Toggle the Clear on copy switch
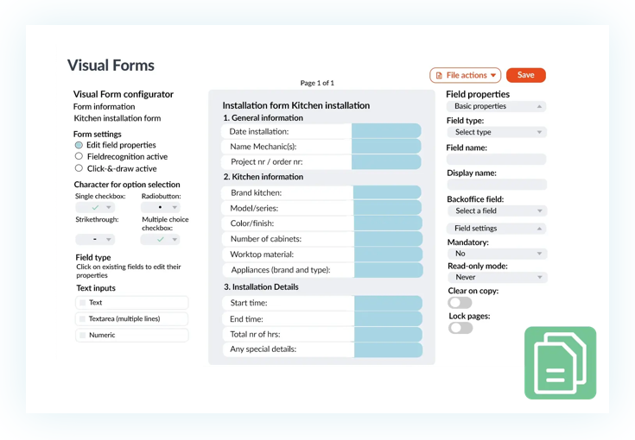 point(460,303)
